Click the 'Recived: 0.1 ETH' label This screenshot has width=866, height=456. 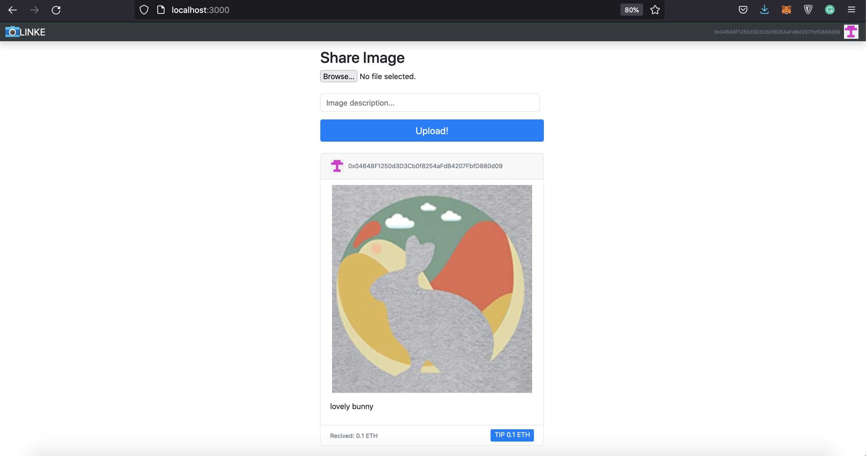pos(354,436)
